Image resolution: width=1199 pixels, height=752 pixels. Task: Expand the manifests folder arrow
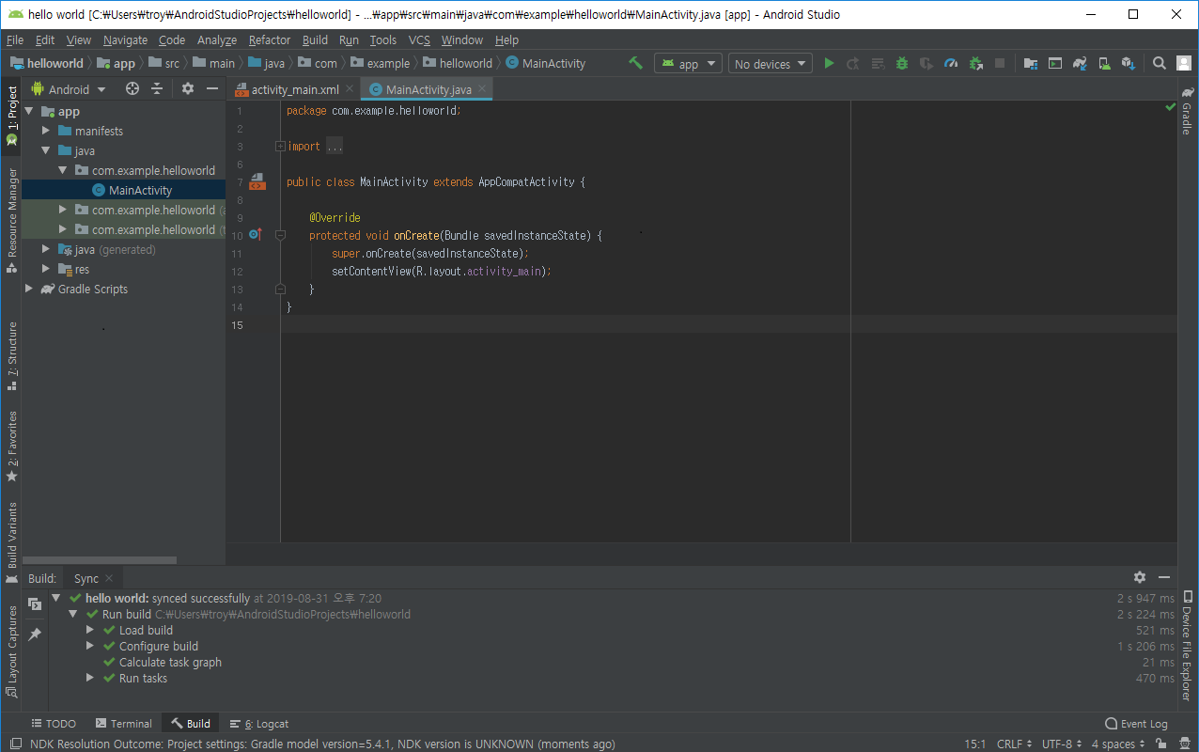click(46, 131)
